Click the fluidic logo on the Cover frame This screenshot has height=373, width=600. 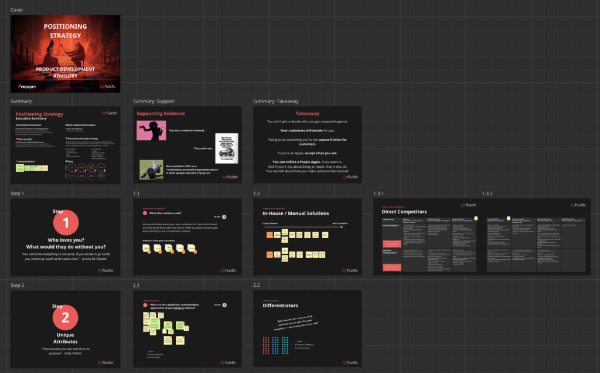pos(107,86)
